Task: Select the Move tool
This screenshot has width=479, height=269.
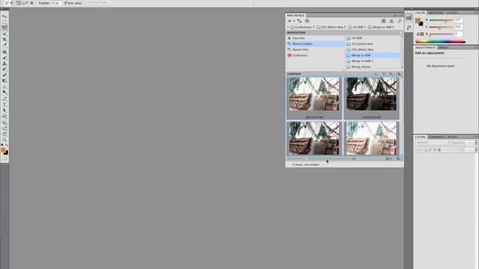Action: point(4,16)
